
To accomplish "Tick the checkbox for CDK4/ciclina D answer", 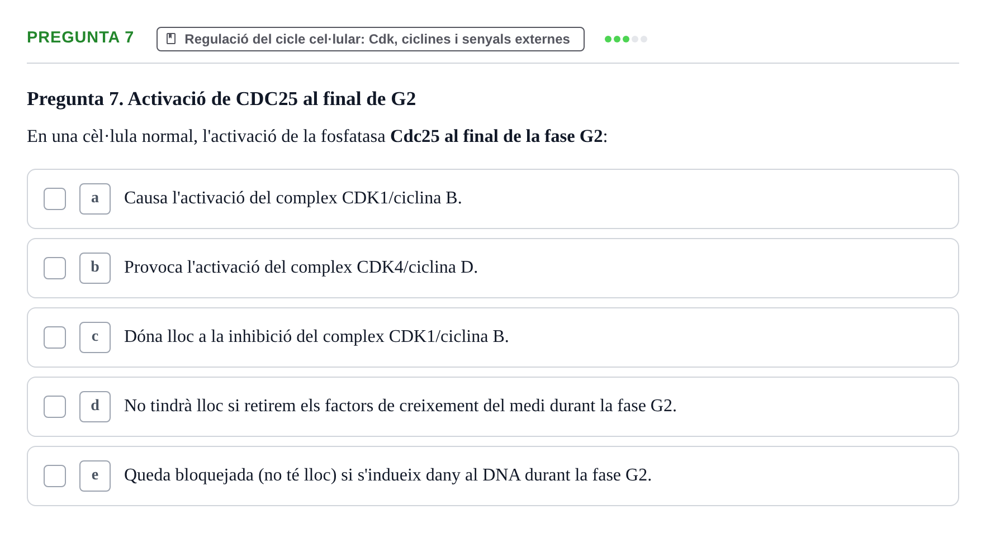I will (55, 268).
